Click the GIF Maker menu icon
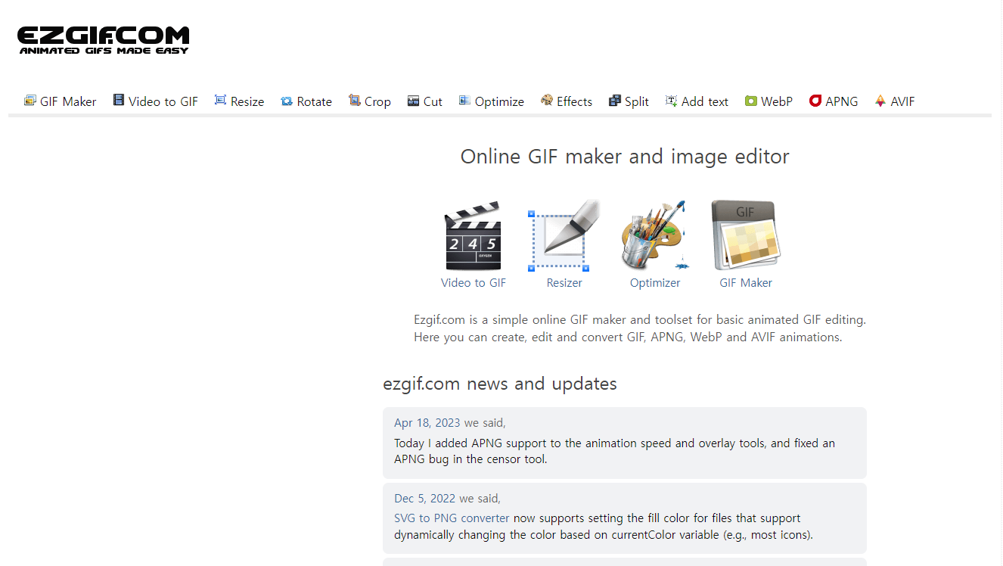Screen dimensions: 1003x566 tap(30, 100)
